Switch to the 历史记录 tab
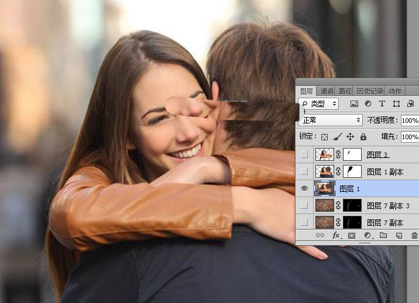 pos(370,91)
